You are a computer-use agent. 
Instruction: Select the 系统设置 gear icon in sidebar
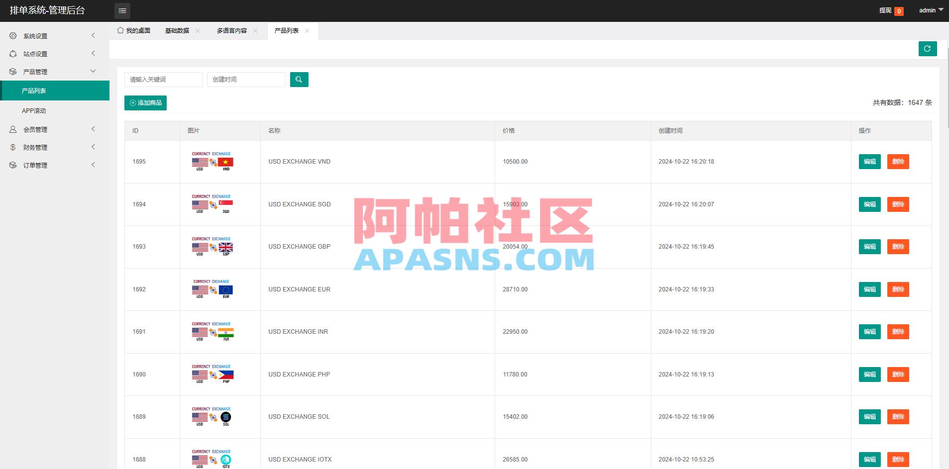pyautogui.click(x=13, y=35)
